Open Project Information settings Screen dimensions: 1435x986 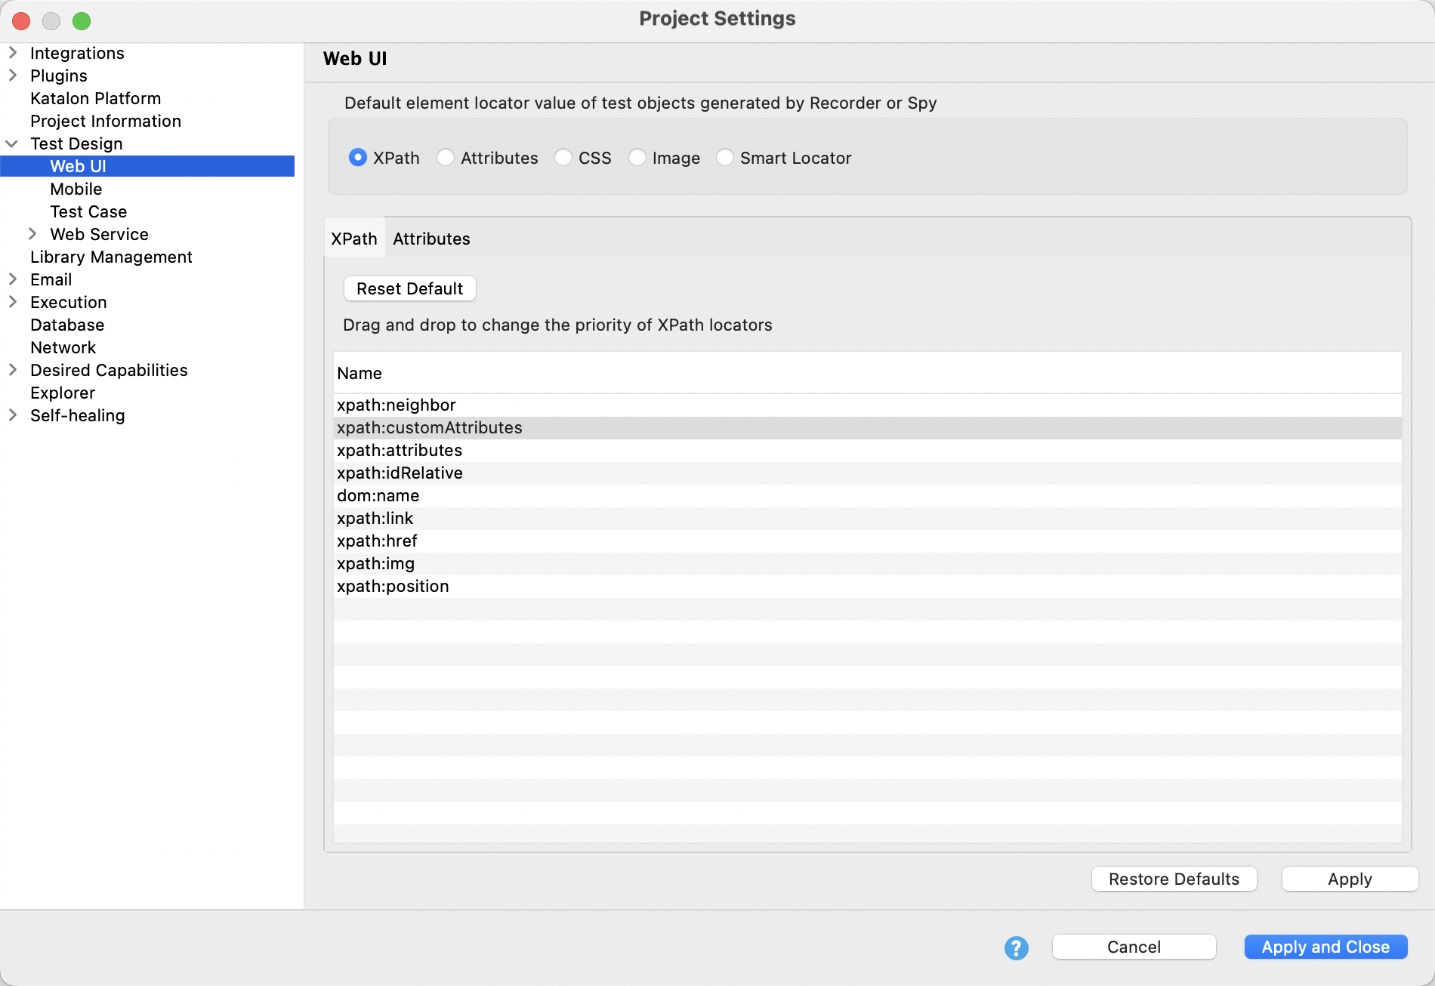coord(105,121)
